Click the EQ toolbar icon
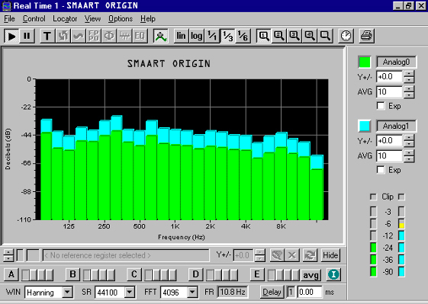428x304 pixels. point(140,36)
